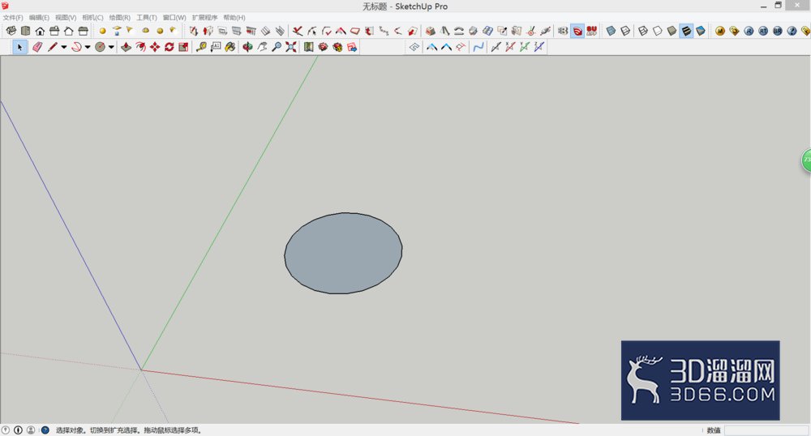Click the blue Bezier curve icon
The width and height of the screenshot is (811, 436).
[478, 47]
